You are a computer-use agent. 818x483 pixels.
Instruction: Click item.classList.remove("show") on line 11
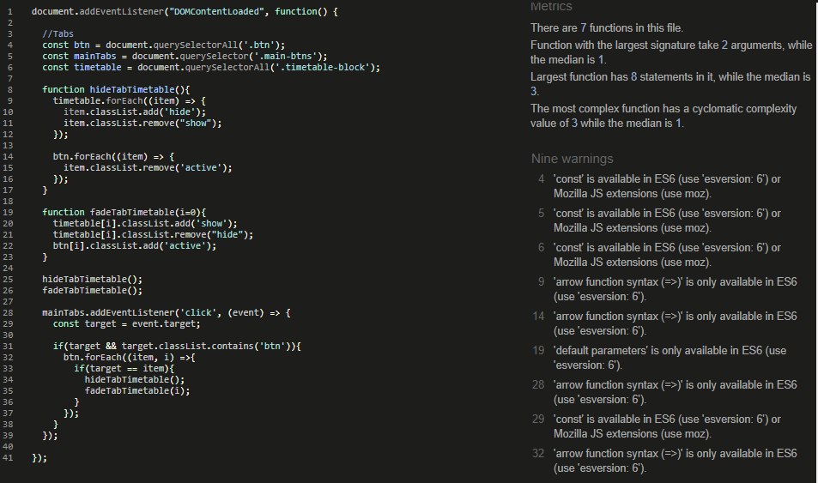click(x=142, y=123)
